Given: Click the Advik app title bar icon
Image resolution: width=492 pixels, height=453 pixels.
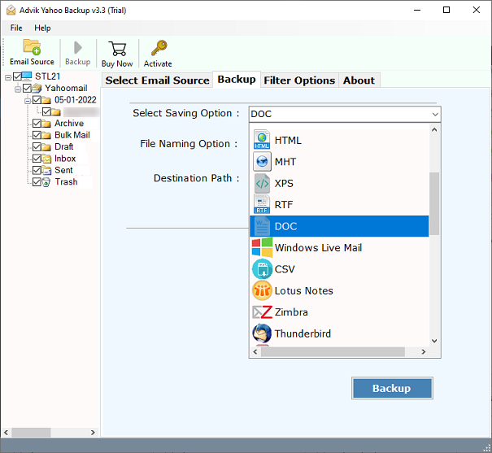Looking at the screenshot, I should tap(11, 10).
